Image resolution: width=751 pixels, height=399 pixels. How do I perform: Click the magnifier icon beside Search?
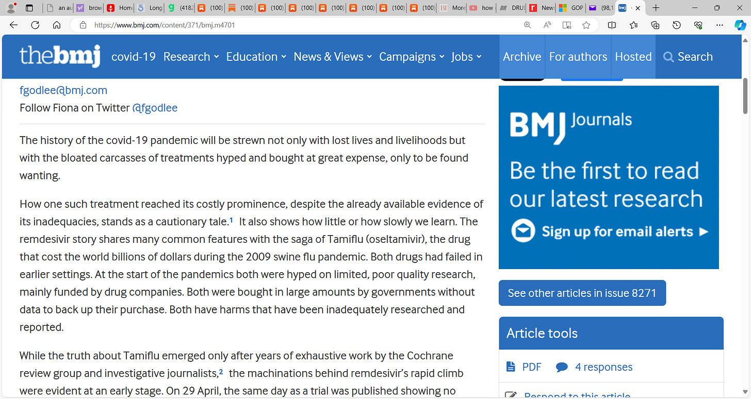click(x=668, y=57)
